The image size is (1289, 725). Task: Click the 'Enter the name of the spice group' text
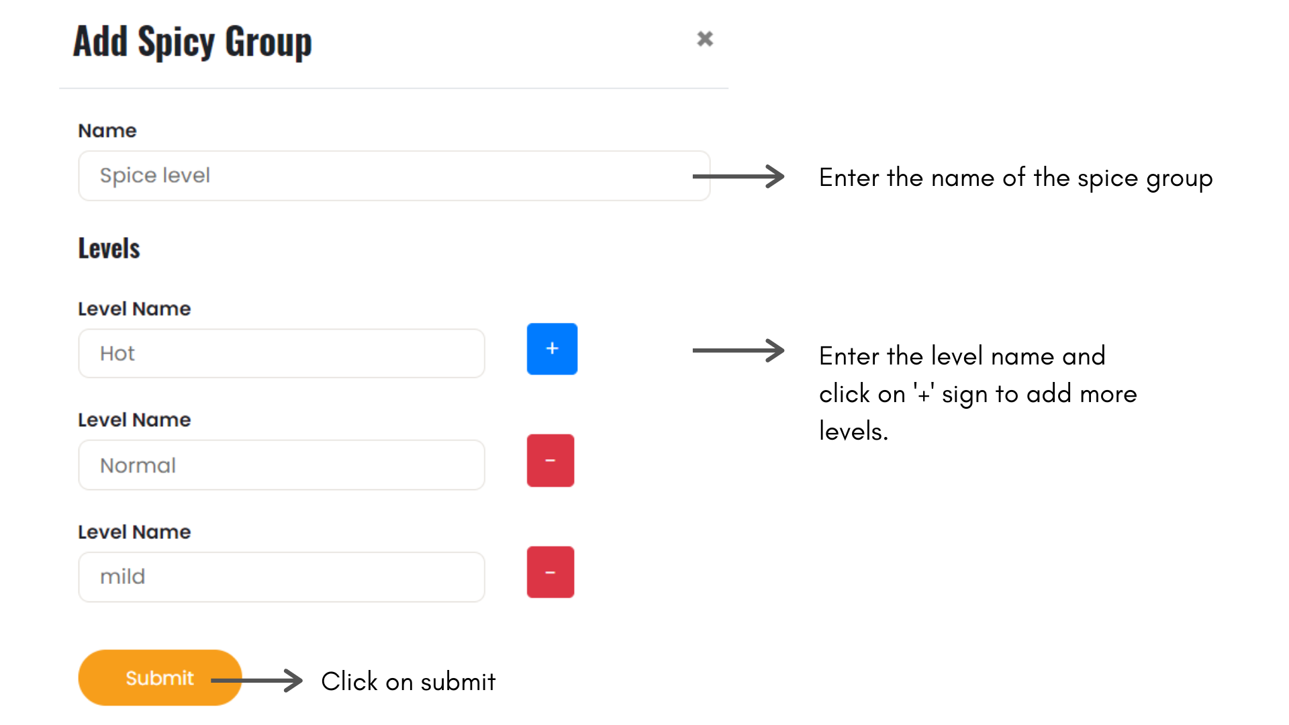pos(1016,178)
